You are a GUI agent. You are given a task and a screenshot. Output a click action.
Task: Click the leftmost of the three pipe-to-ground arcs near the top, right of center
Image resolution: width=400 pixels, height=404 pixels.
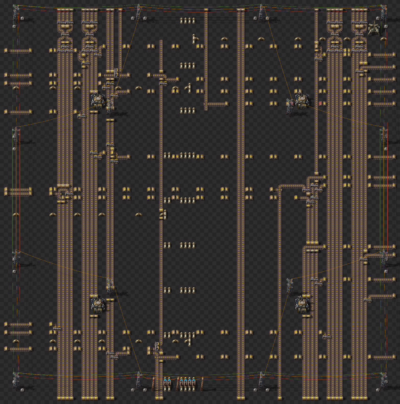pyautogui.click(x=224, y=39)
